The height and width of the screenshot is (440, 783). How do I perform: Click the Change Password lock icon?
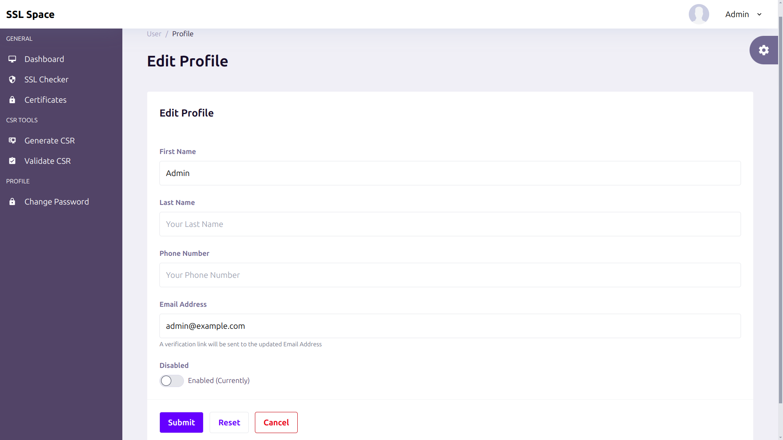point(12,202)
